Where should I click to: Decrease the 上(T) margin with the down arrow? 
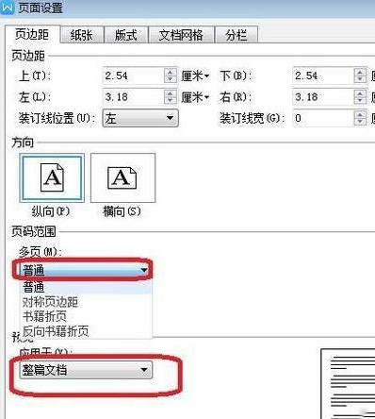coord(171,79)
